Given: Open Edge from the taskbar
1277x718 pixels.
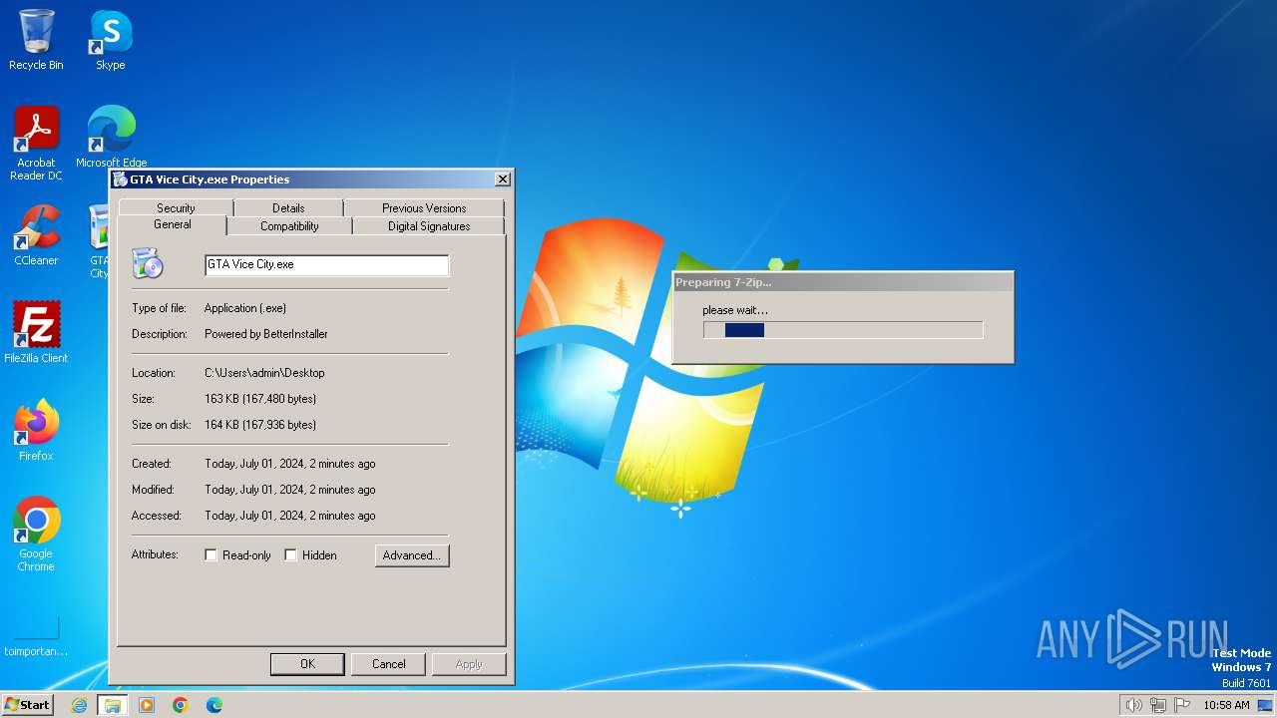Looking at the screenshot, I should pyautogui.click(x=214, y=705).
